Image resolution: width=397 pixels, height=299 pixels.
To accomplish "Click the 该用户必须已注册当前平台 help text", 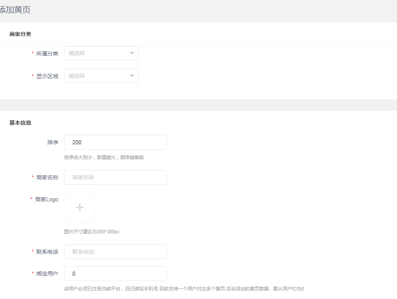I will click(x=184, y=289).
